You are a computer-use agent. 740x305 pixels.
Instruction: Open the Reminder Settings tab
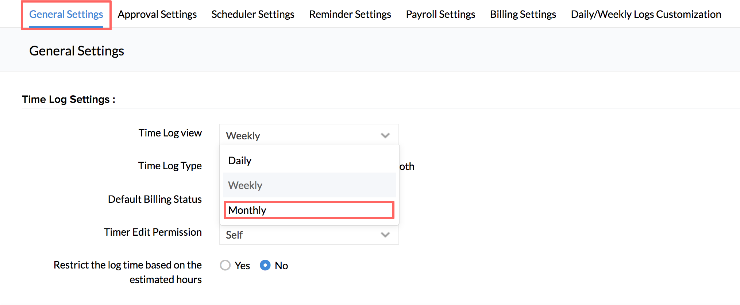pyautogui.click(x=350, y=14)
